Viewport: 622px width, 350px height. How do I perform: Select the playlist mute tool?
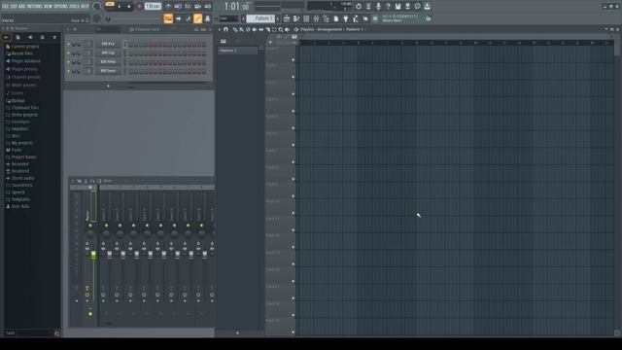pyautogui.click(x=255, y=30)
